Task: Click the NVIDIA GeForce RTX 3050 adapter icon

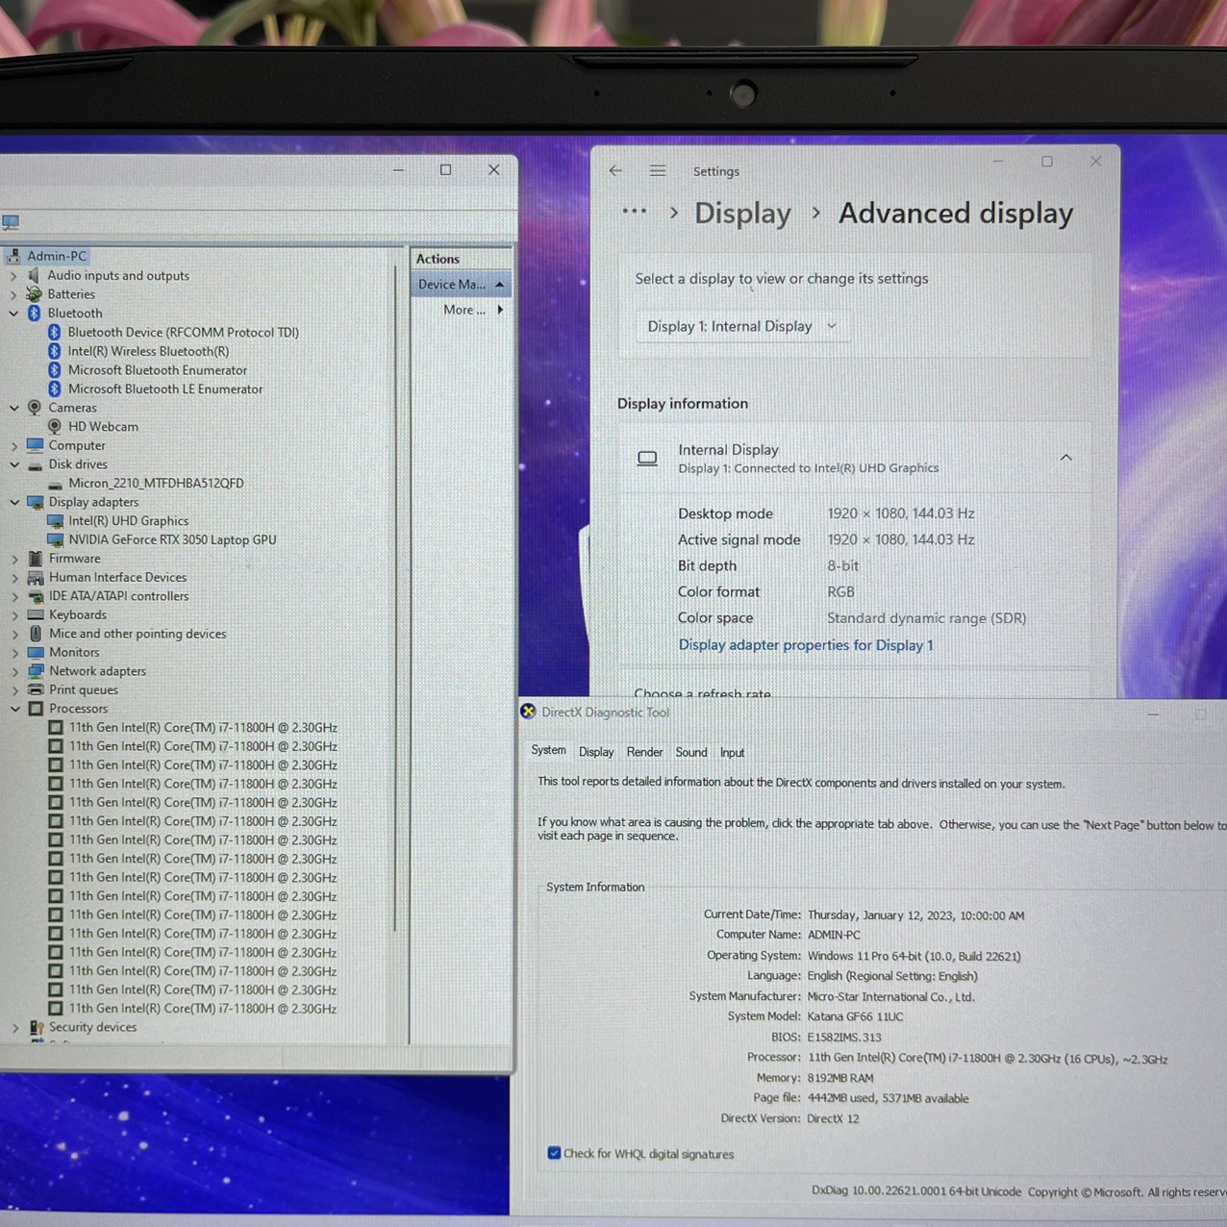Action: (x=56, y=540)
